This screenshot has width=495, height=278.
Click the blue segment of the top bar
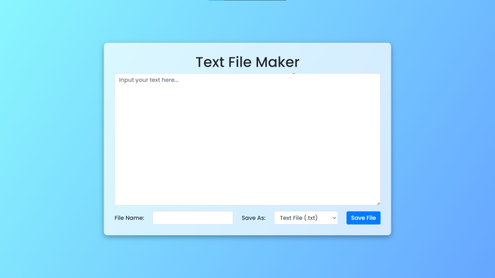pos(216,0)
